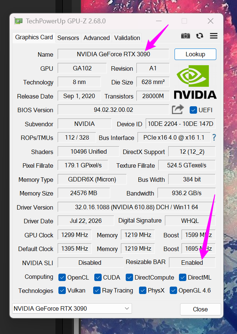The image size is (237, 334).
Task: Close GPU-Z with the title bar X
Action: 210,21
